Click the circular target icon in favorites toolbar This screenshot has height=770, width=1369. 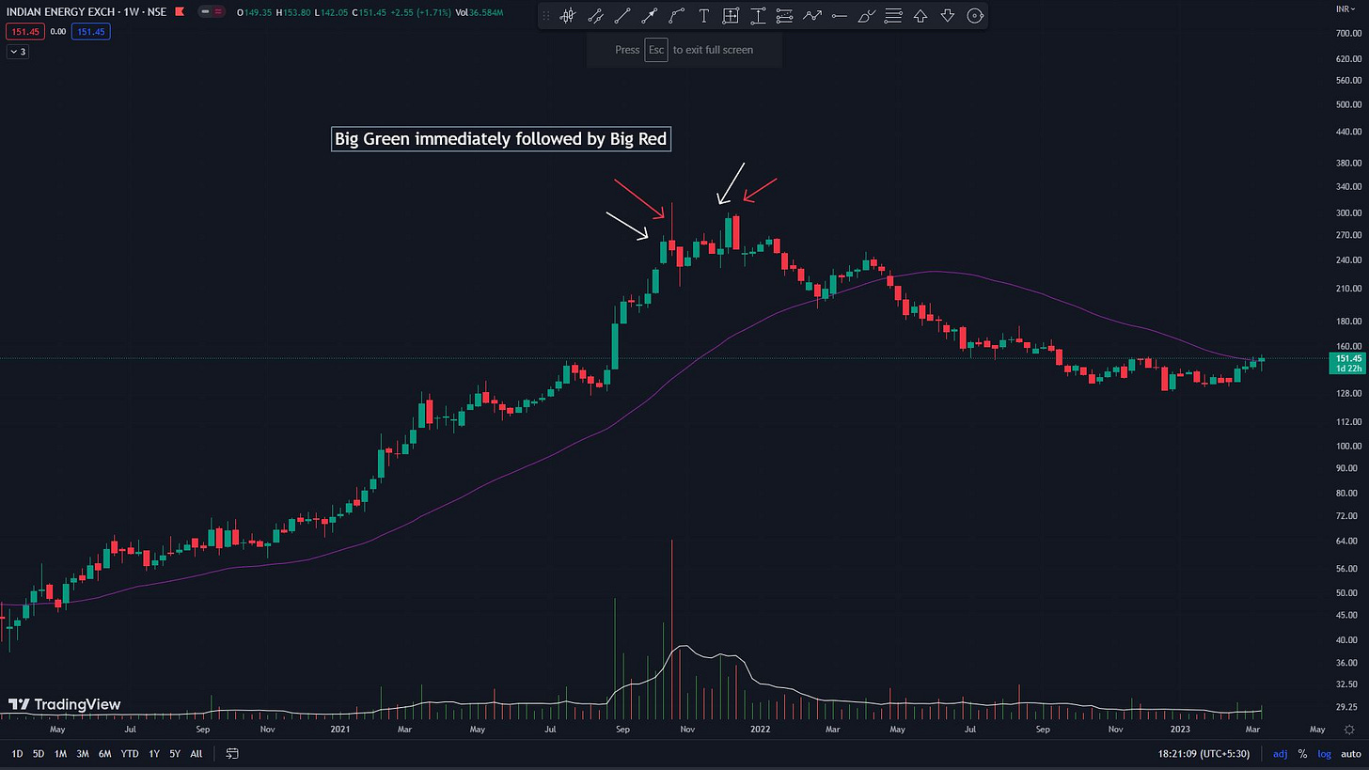click(x=975, y=16)
